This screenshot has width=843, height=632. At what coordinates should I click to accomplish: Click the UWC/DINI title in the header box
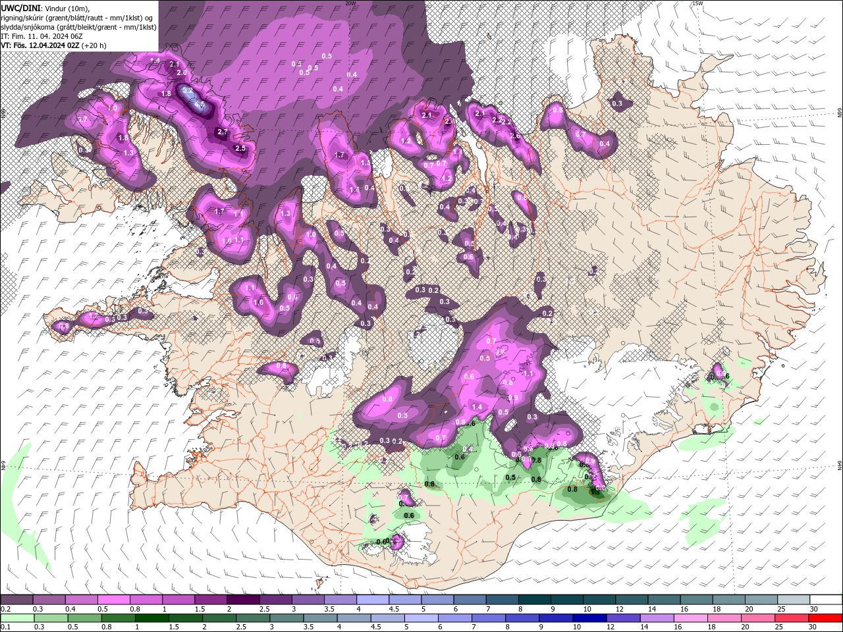coord(20,8)
